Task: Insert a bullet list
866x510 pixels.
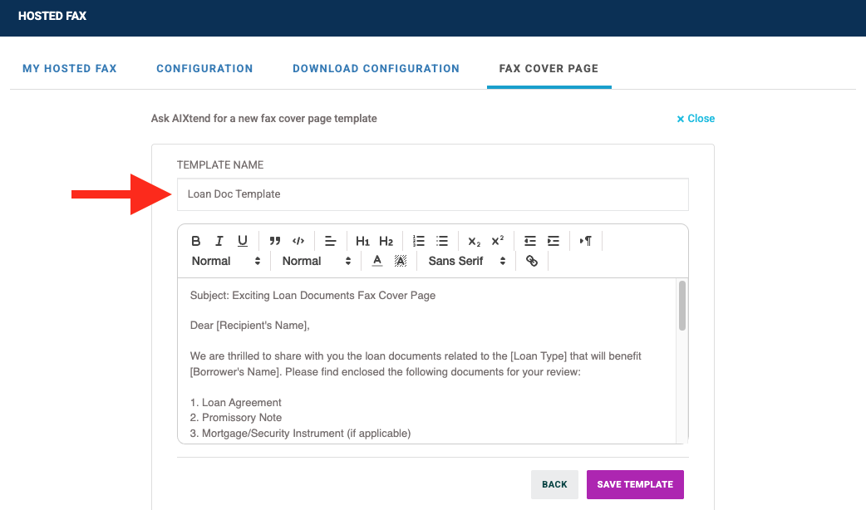Action: (441, 241)
